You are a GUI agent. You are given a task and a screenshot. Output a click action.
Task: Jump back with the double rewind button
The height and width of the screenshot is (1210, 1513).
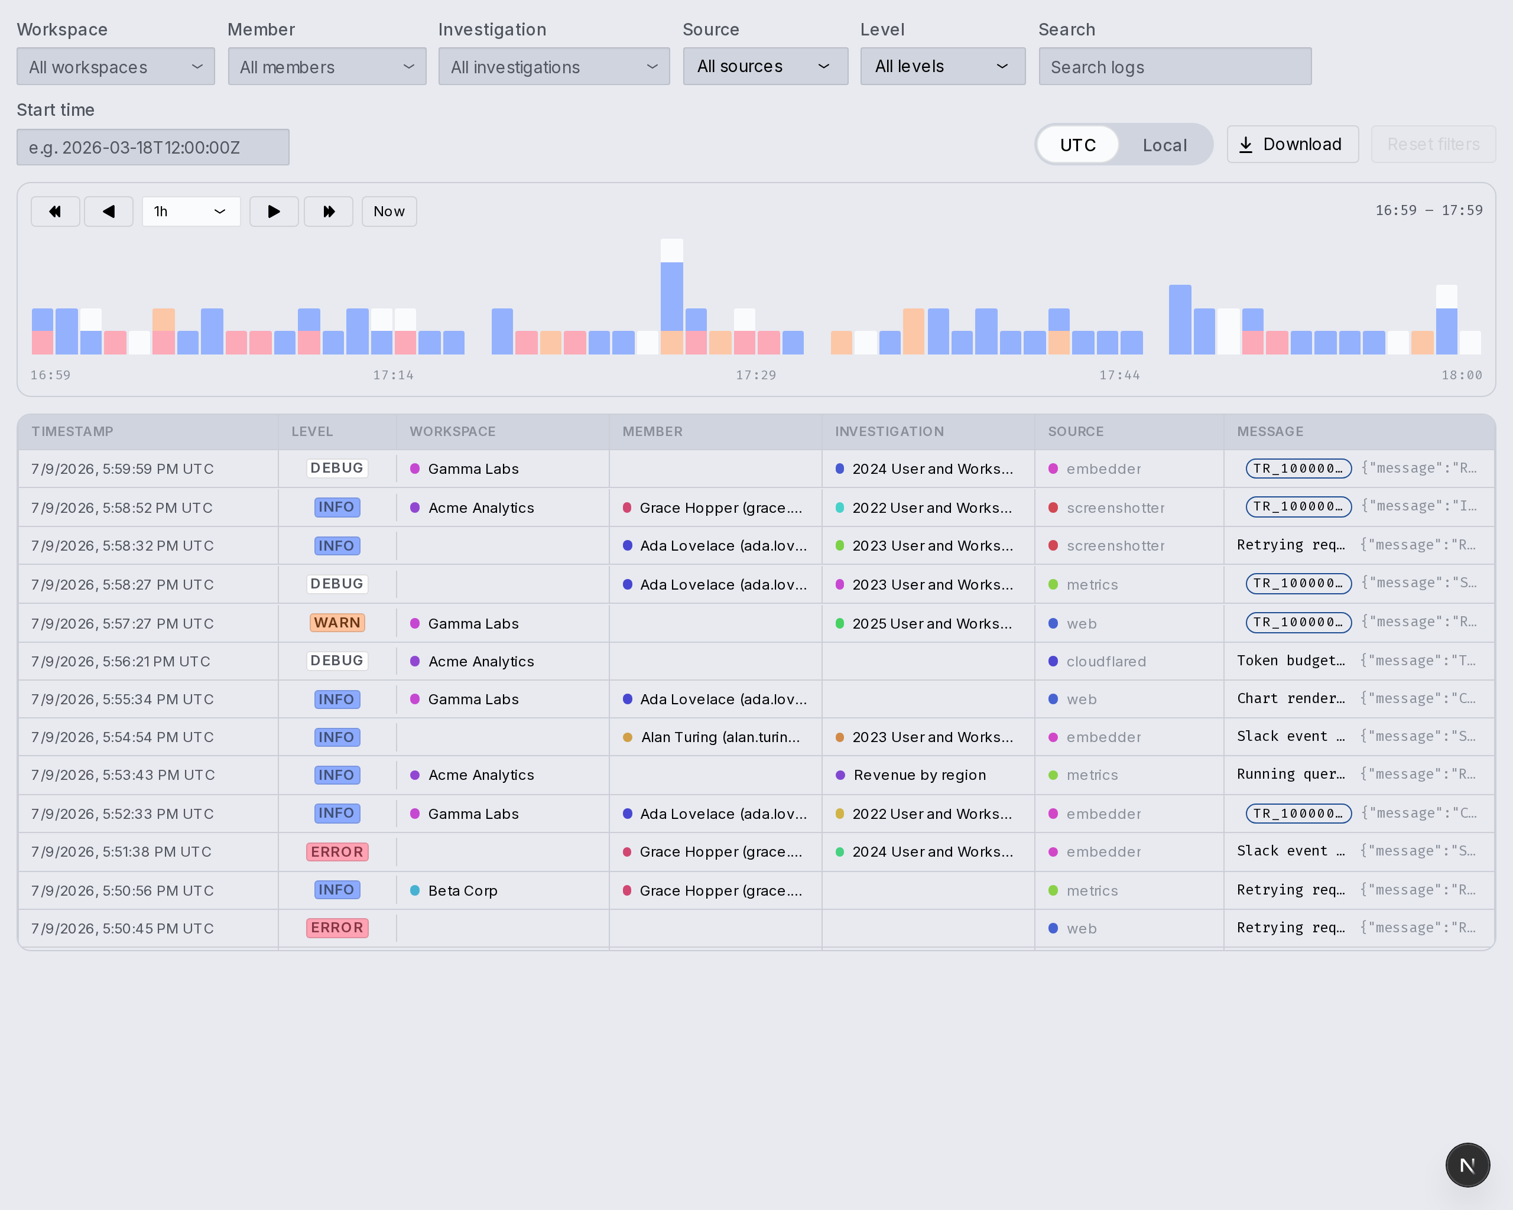pyautogui.click(x=56, y=211)
